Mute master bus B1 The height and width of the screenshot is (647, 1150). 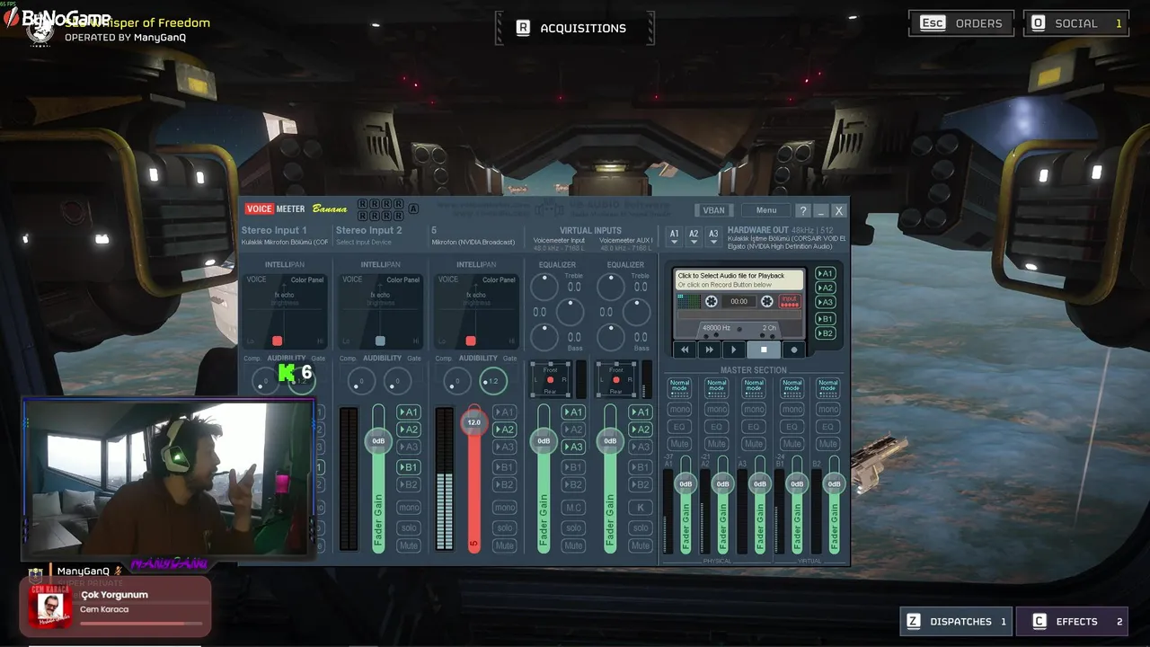[792, 443]
